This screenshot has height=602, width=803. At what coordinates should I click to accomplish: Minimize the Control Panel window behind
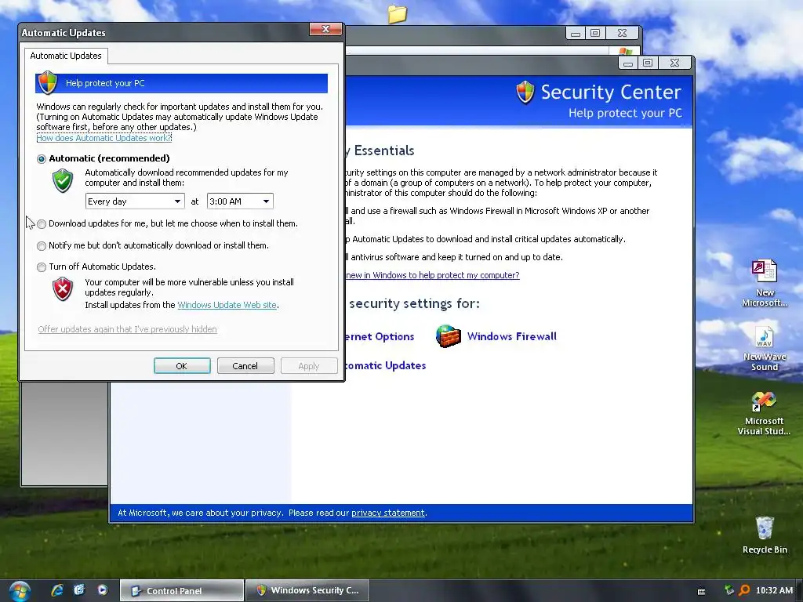pos(576,34)
